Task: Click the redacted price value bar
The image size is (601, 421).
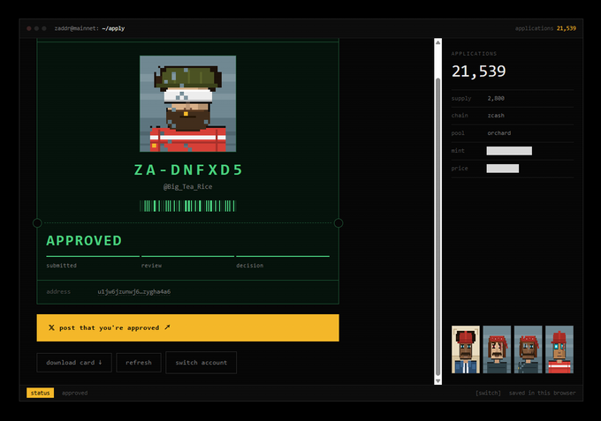Action: (503, 169)
